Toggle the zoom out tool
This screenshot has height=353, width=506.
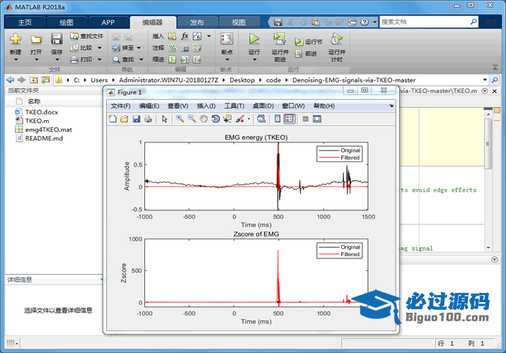(192, 119)
